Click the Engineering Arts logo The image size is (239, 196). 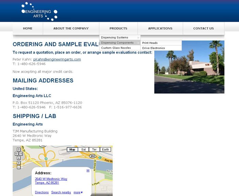[x=39, y=11]
